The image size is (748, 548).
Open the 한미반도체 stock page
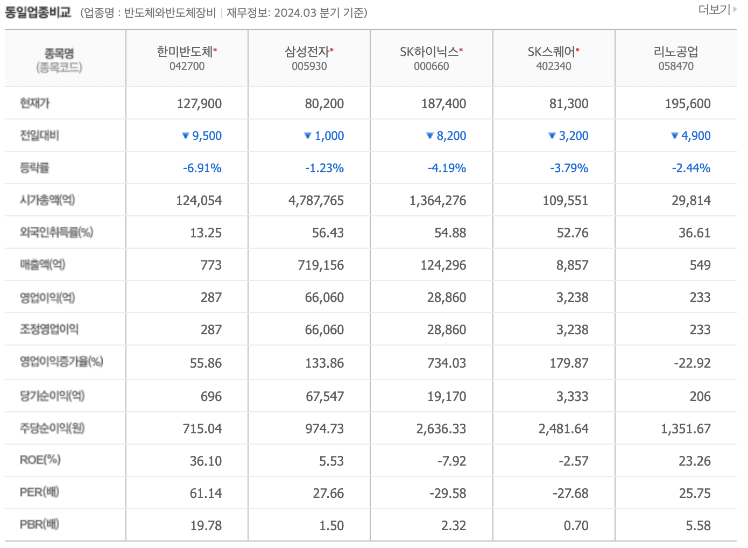click(185, 51)
